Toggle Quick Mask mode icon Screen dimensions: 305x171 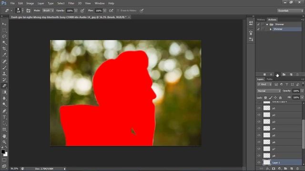[x=4, y=160]
